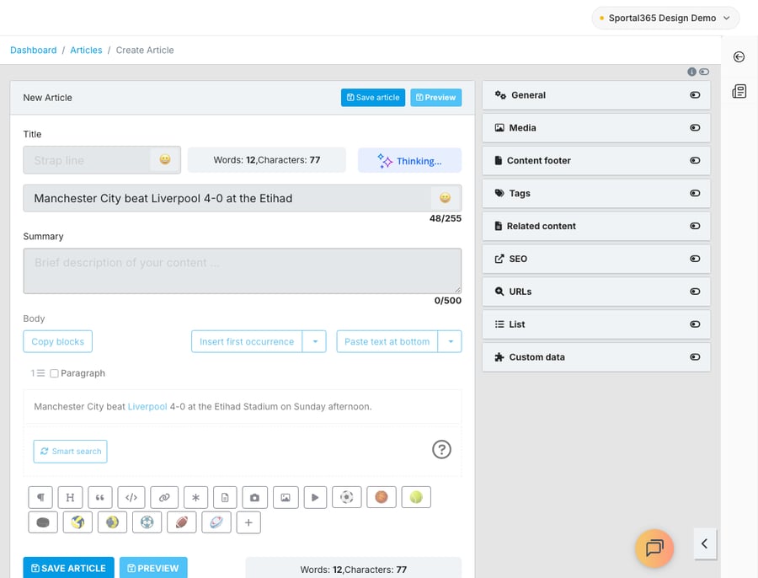Expand the Paste text at bottom dropdown arrow
The width and height of the screenshot is (758, 578).
pos(450,341)
